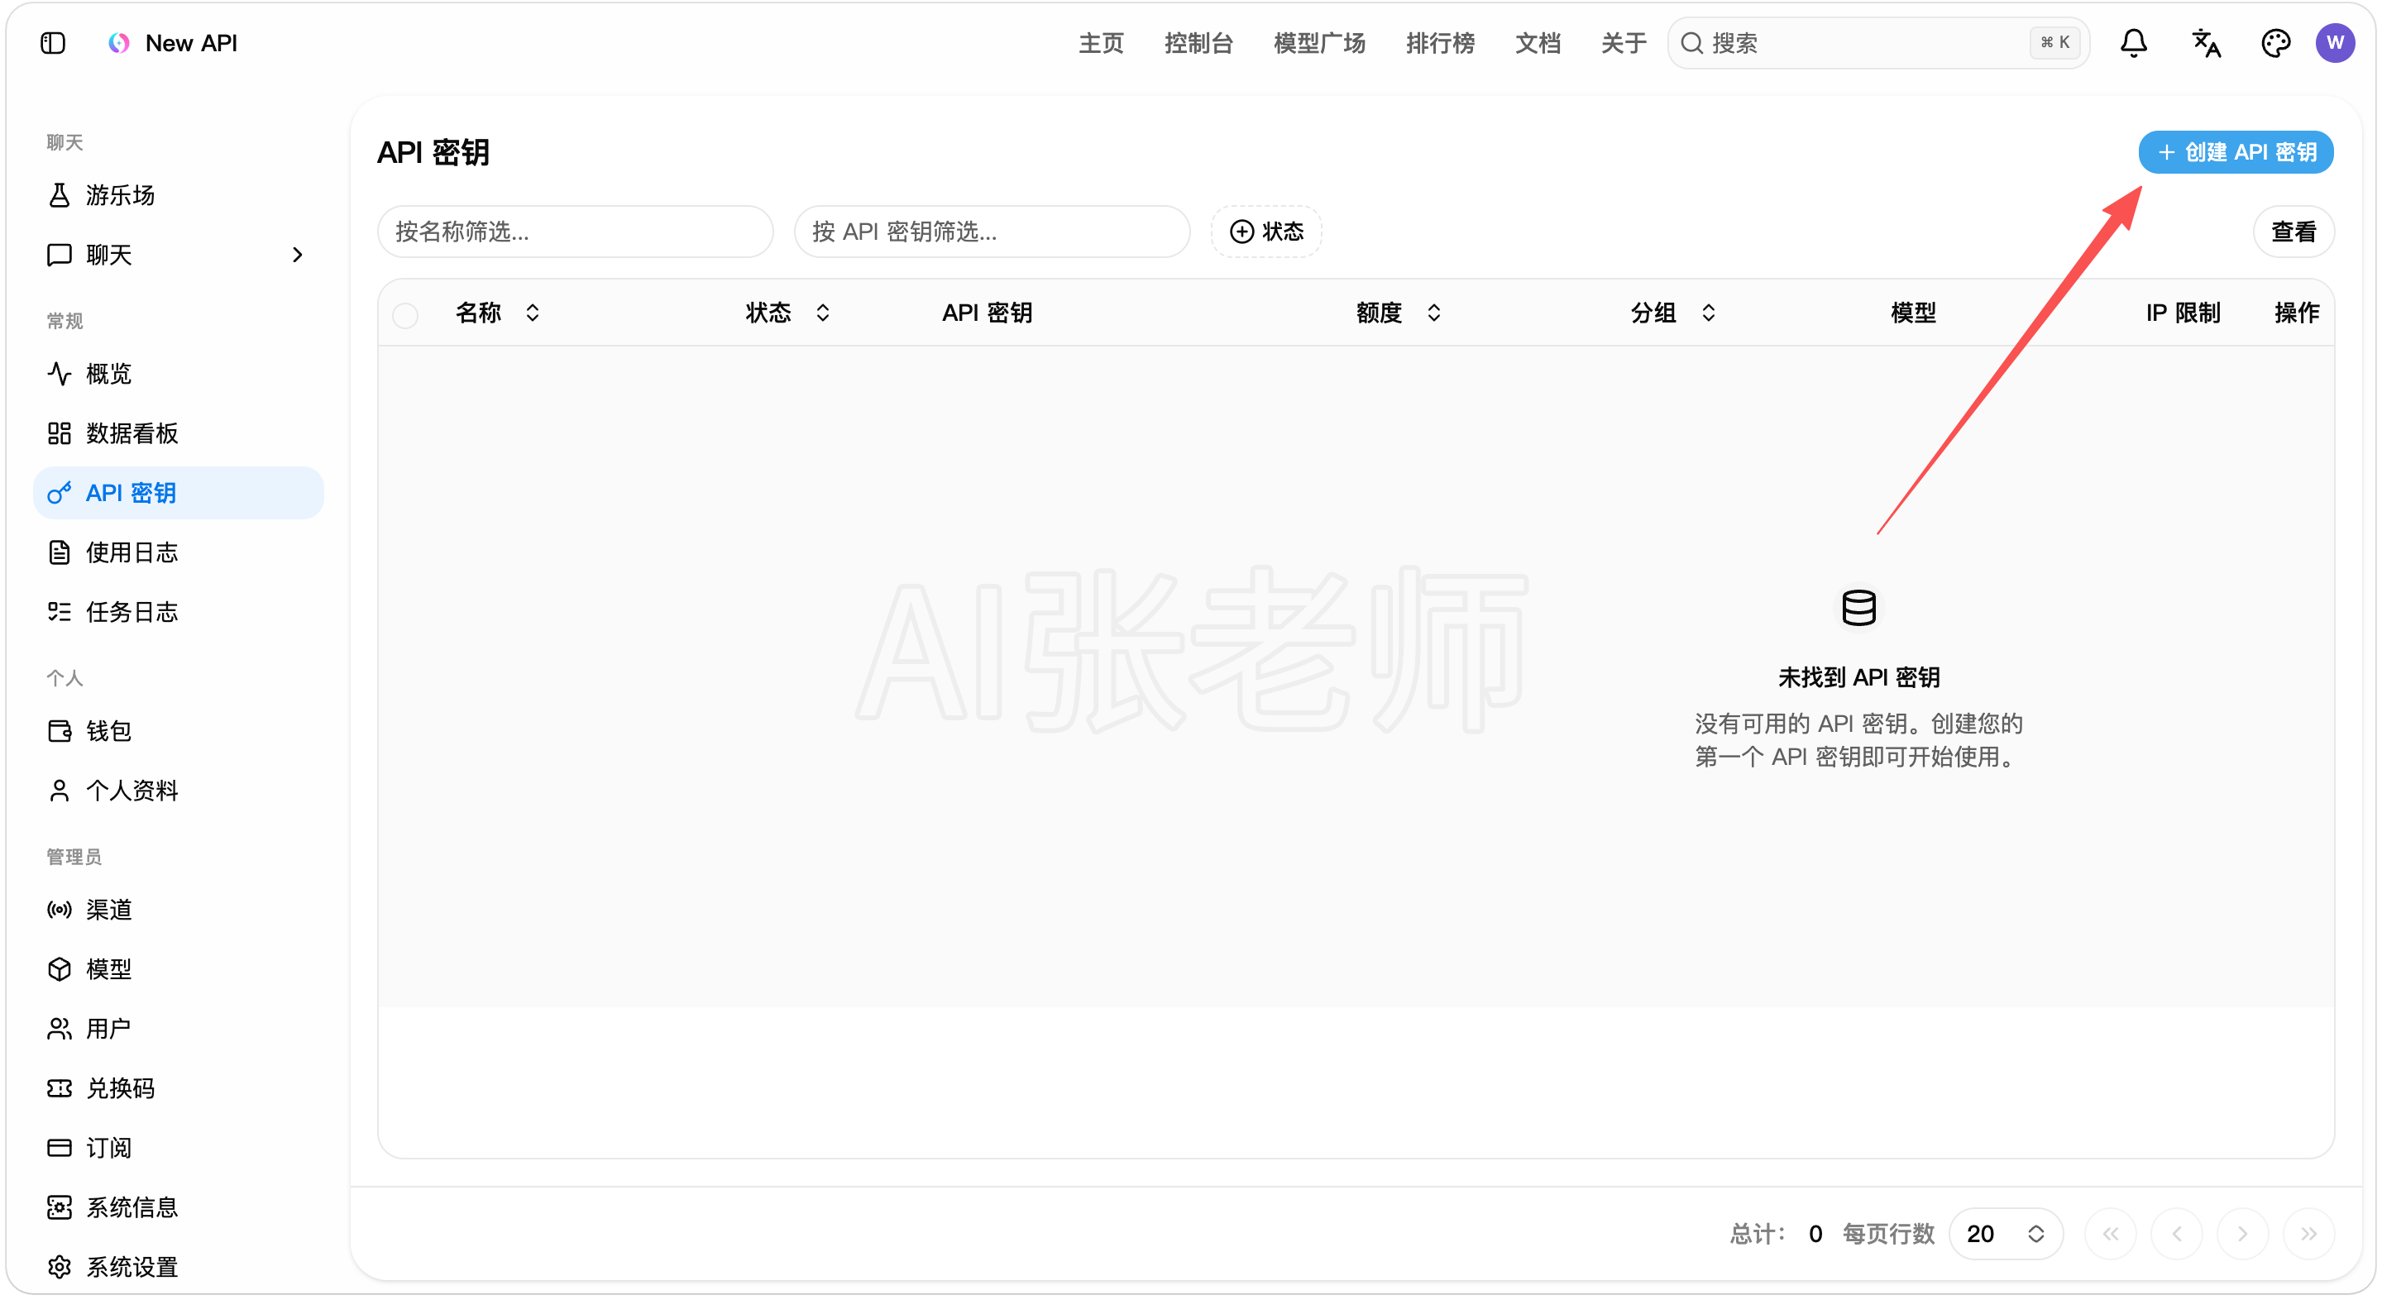
Task: Go to the first page of results
Action: [2110, 1233]
